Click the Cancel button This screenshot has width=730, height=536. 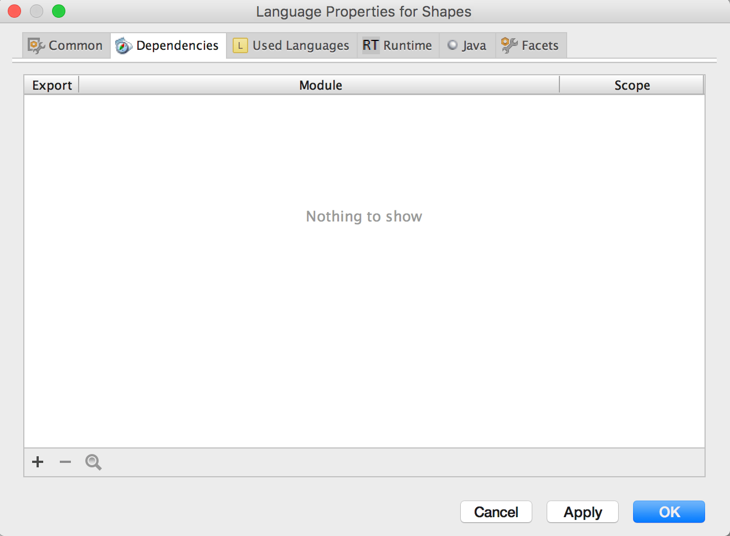click(496, 512)
